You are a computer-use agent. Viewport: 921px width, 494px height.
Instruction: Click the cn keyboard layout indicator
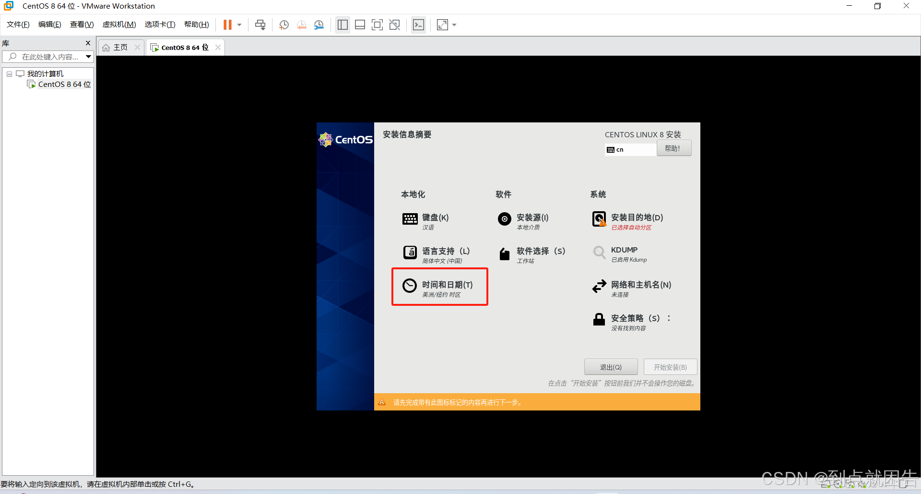click(x=630, y=150)
